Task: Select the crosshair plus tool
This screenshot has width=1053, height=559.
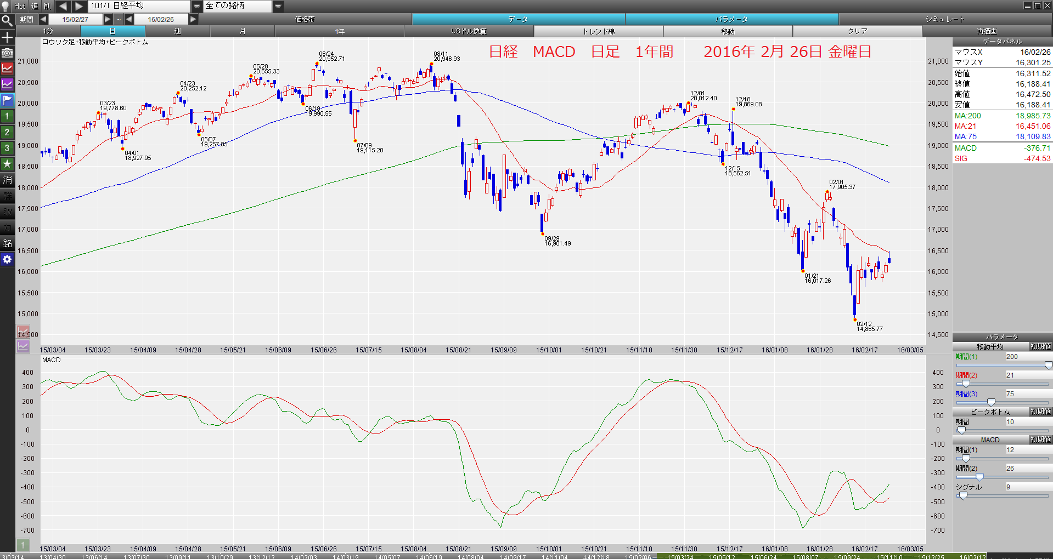Action: point(7,37)
